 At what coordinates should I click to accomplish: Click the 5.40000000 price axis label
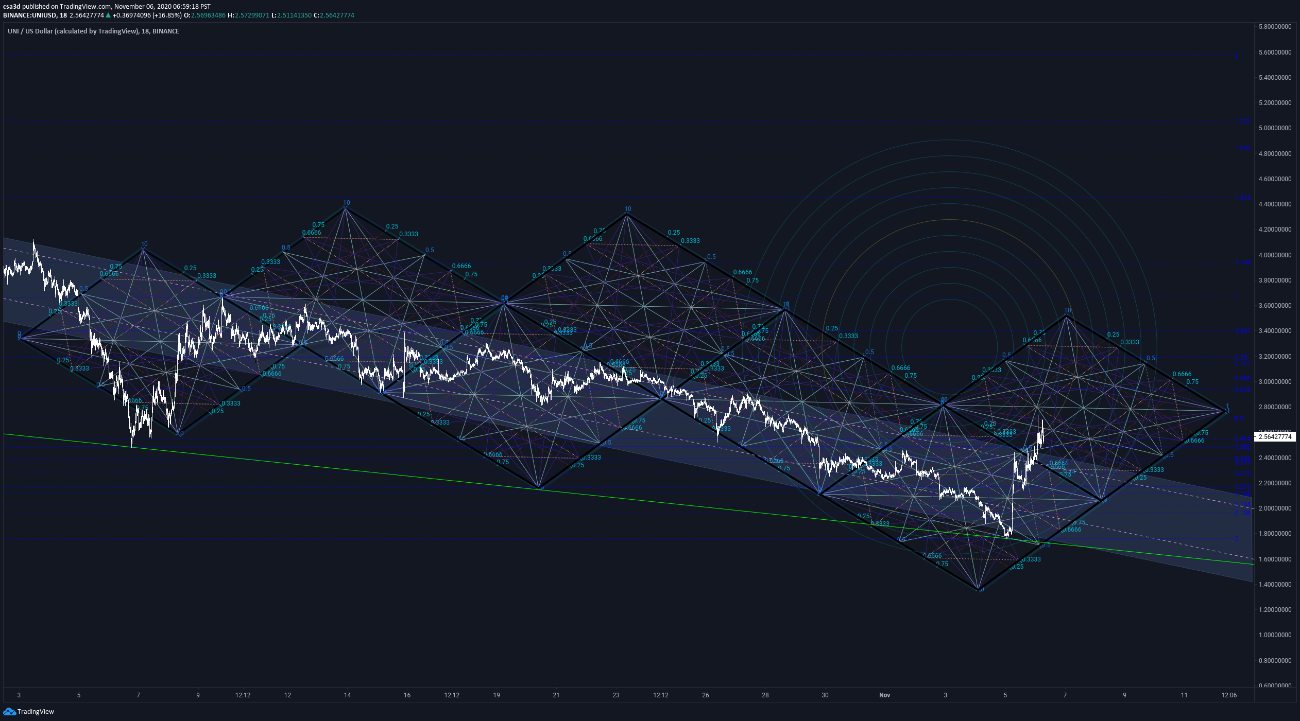point(1275,78)
